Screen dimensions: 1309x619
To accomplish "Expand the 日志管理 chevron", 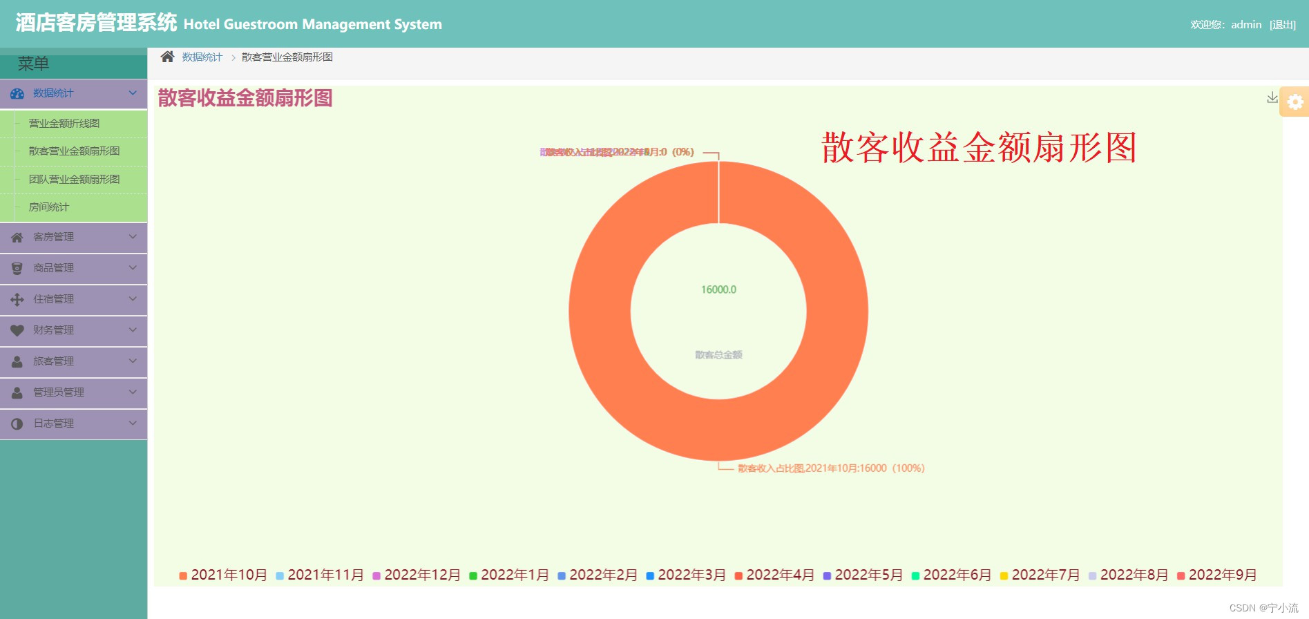I will [x=133, y=423].
